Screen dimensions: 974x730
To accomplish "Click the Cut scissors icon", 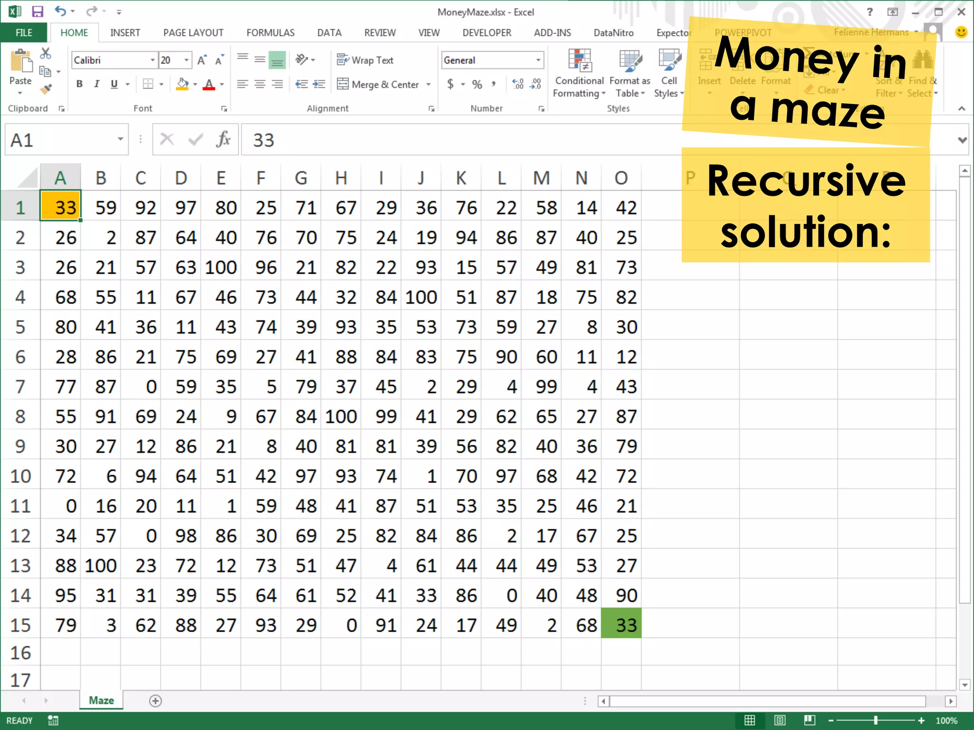I will coord(46,53).
